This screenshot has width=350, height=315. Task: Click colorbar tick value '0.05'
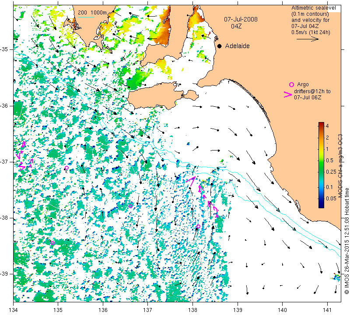click(x=331, y=199)
